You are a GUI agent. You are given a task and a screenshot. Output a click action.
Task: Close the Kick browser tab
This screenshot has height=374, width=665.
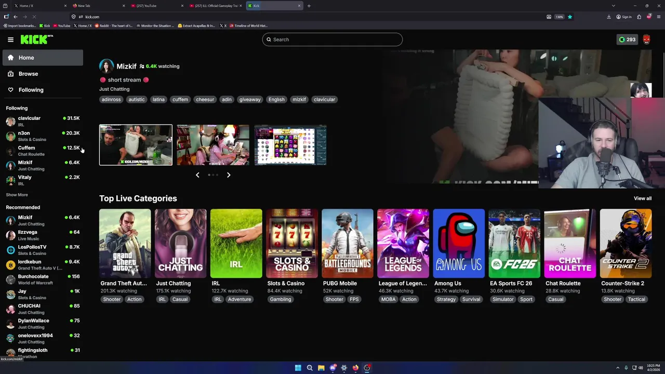299,6
